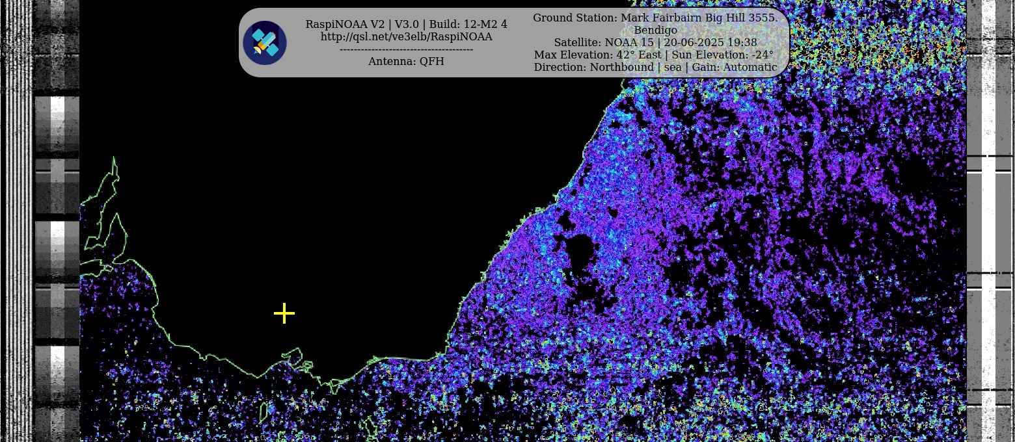
Task: Click the Ground Station Mark Fairbairn line
Action: pyautogui.click(x=655, y=18)
